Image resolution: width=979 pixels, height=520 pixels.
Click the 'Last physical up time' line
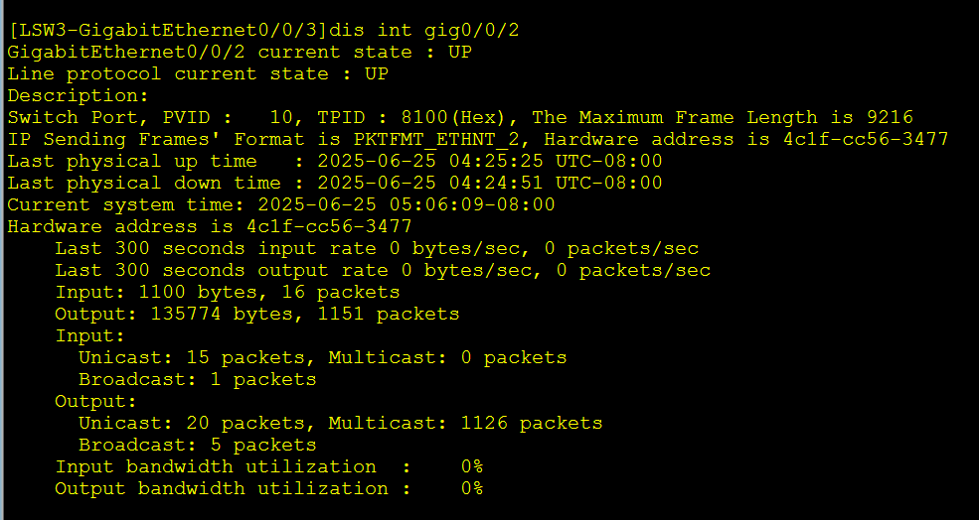point(335,162)
